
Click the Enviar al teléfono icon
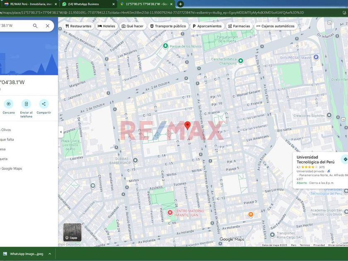(x=26, y=104)
